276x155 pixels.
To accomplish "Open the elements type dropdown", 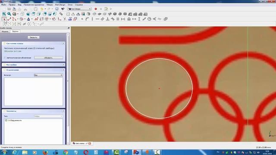I will pos(48,116).
